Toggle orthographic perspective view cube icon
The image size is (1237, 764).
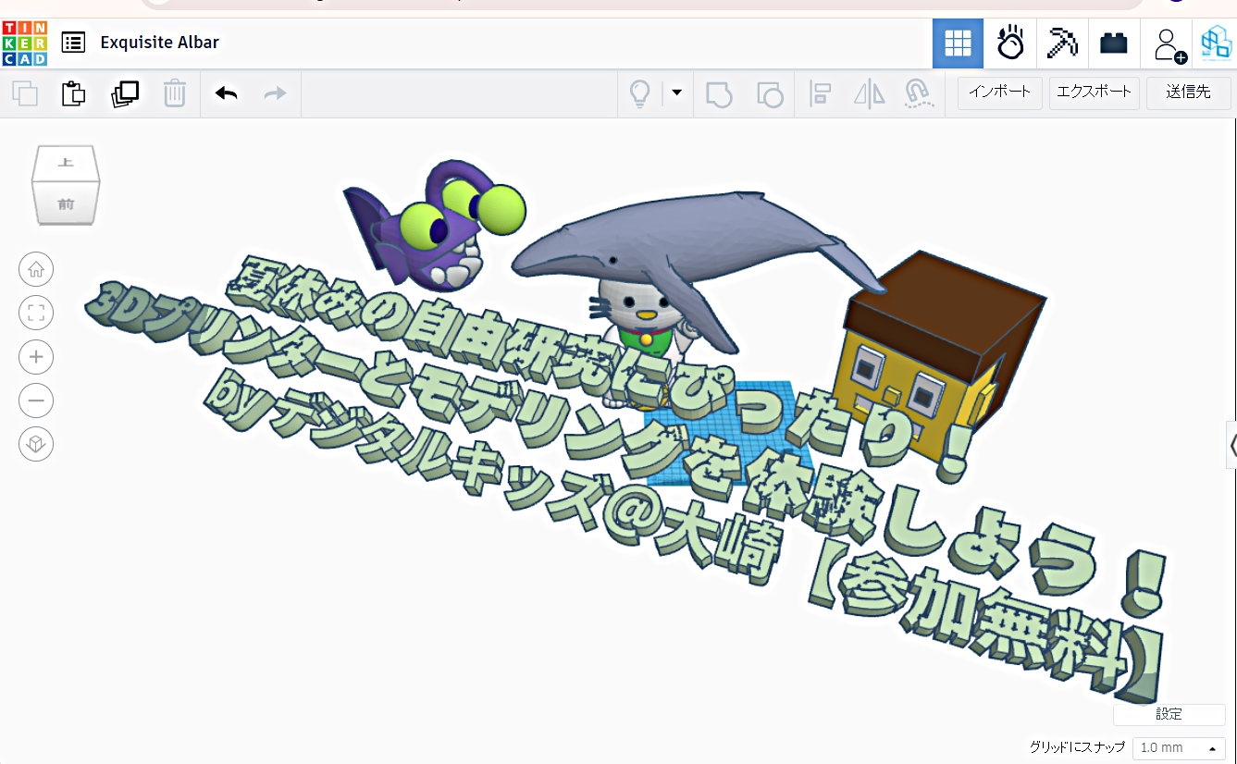click(36, 445)
